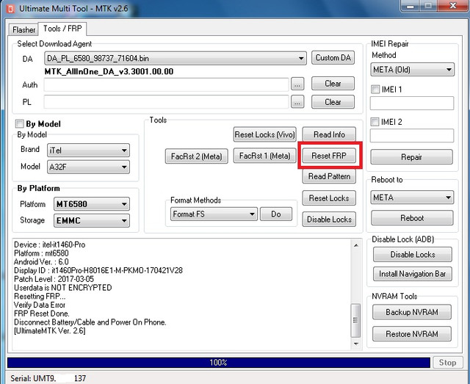Click Disable Locks under Disable Lock (ADB)
Viewport: 470px width, 384px height.
[x=413, y=255]
